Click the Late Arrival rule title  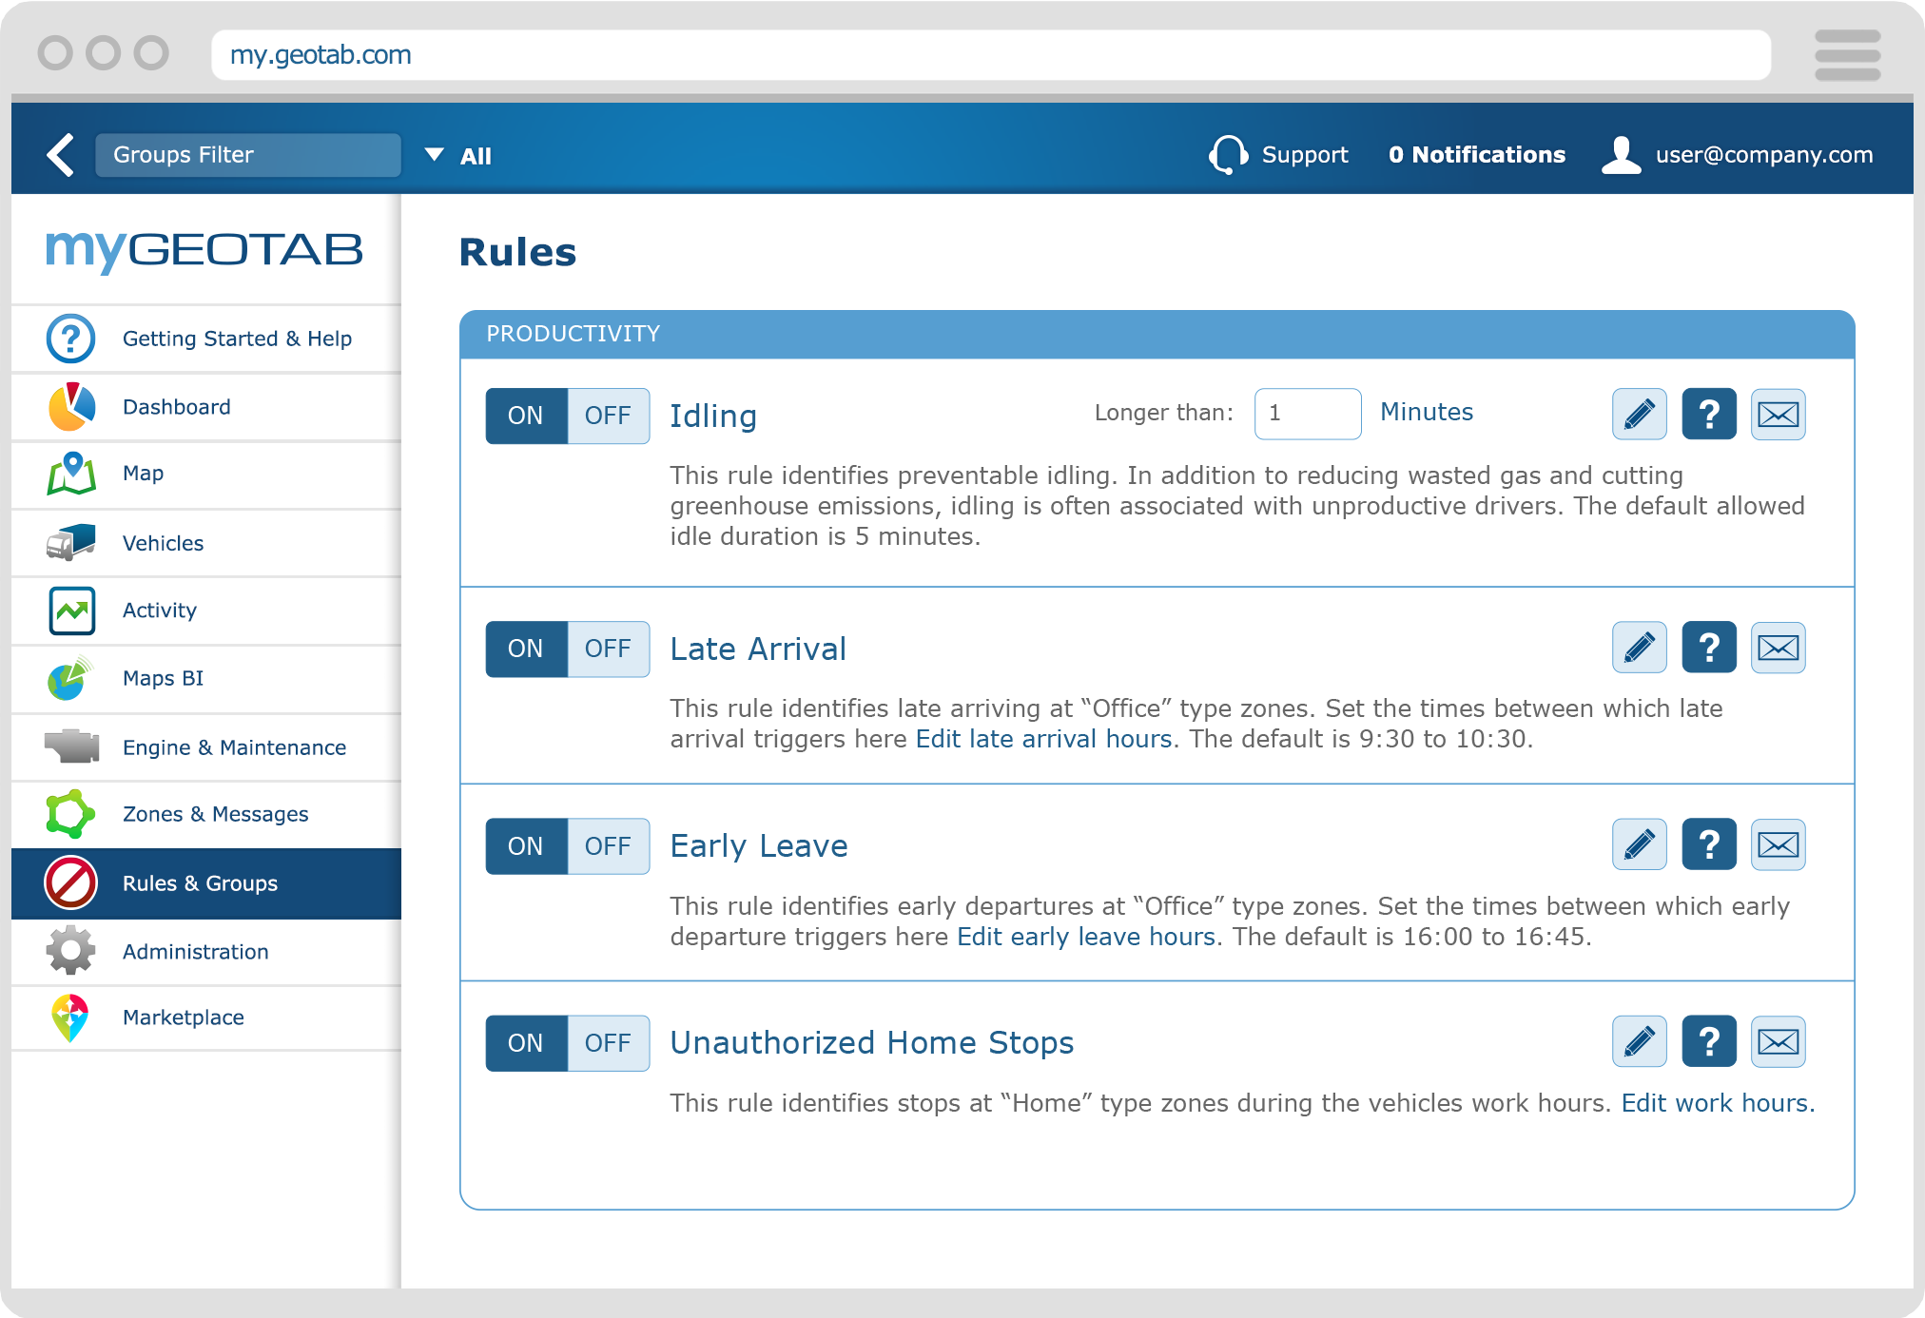tap(758, 649)
